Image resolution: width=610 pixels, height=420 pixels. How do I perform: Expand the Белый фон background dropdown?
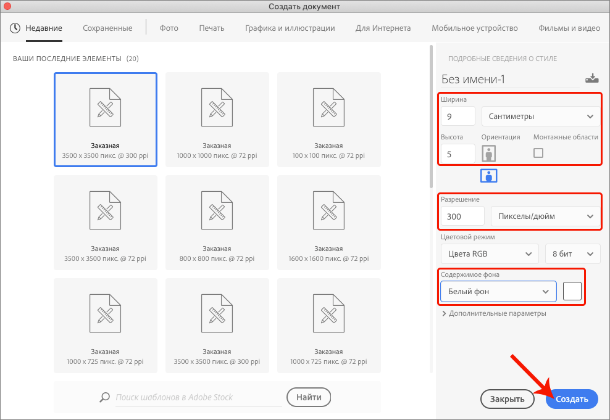click(x=498, y=291)
